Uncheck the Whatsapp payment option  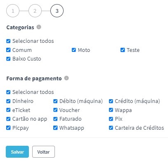55,128
